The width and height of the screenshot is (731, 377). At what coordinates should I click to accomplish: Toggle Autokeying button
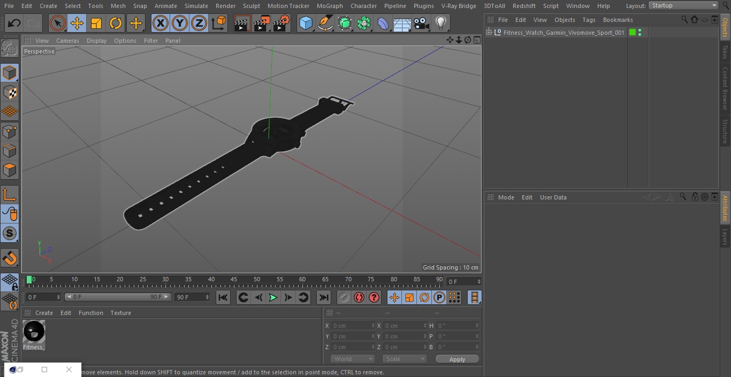click(359, 297)
